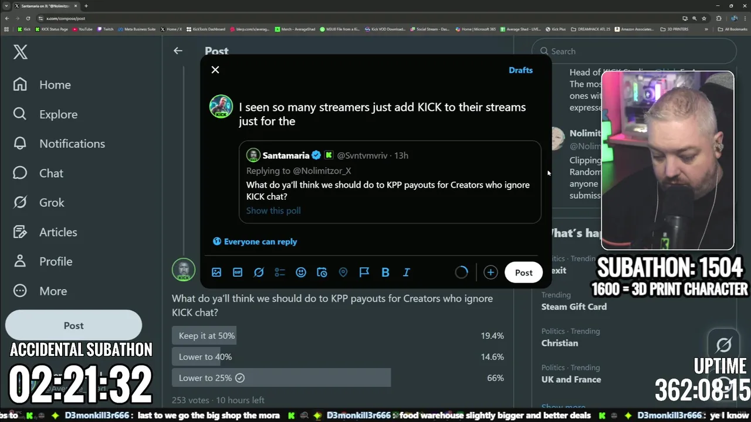Add media image to the post
Screen dimensions: 751x422
coord(216,272)
